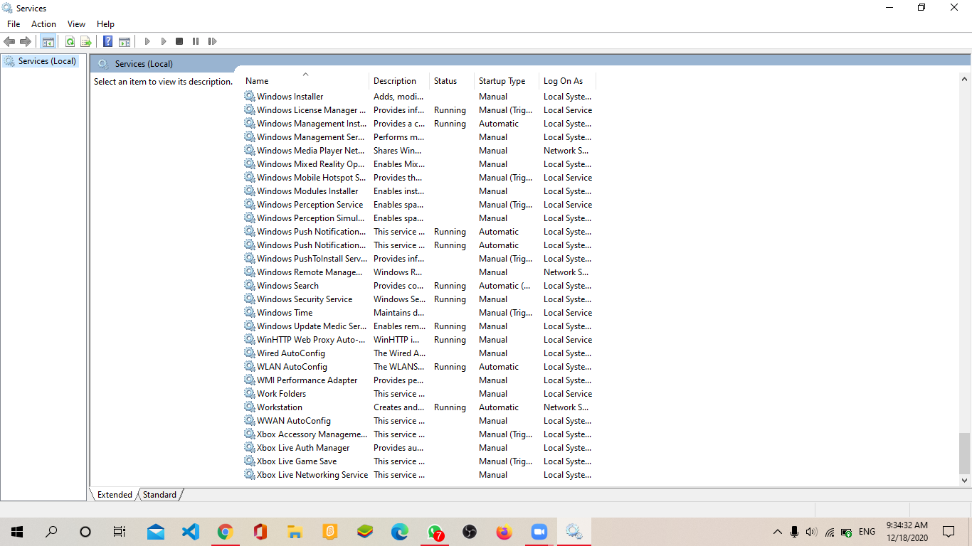The width and height of the screenshot is (972, 546).
Task: Click the gear icon beside Windows Installer
Action: pyautogui.click(x=250, y=96)
